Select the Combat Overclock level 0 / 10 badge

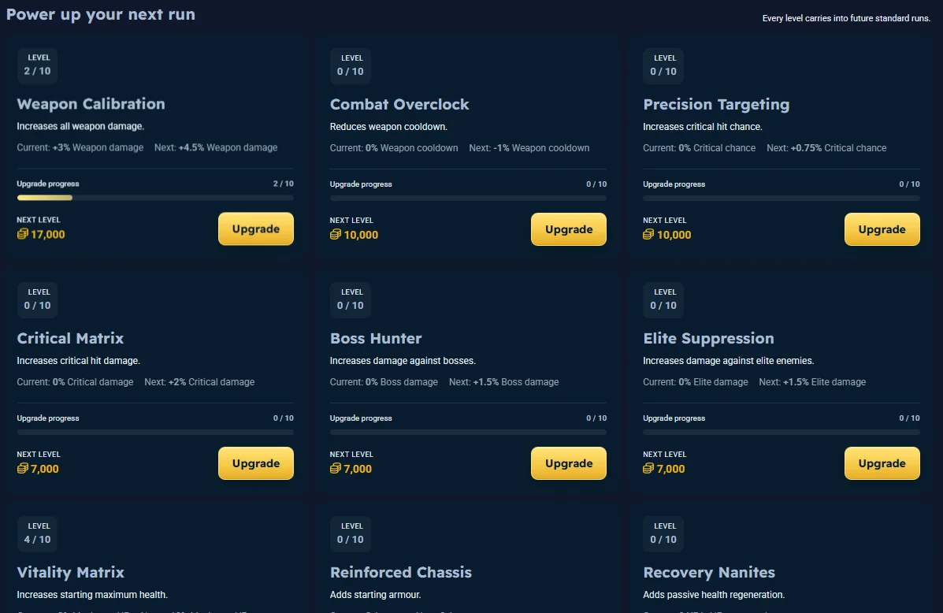351,65
